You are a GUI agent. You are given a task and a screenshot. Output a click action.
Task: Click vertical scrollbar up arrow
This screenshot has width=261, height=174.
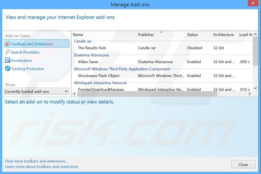pos(255,34)
